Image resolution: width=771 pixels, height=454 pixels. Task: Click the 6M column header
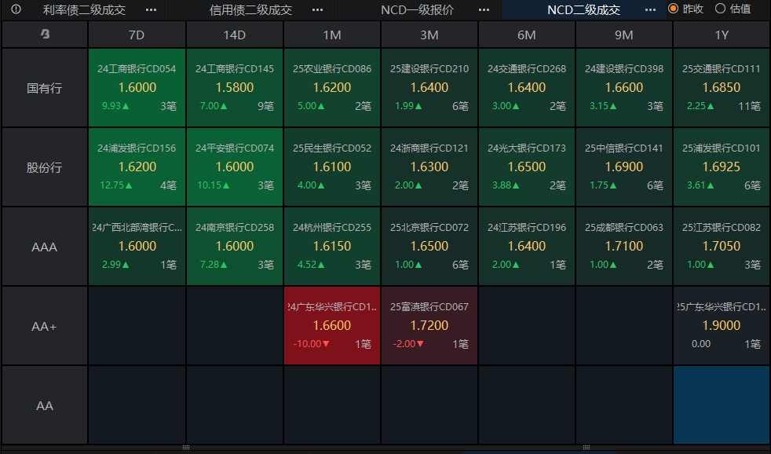coord(527,35)
